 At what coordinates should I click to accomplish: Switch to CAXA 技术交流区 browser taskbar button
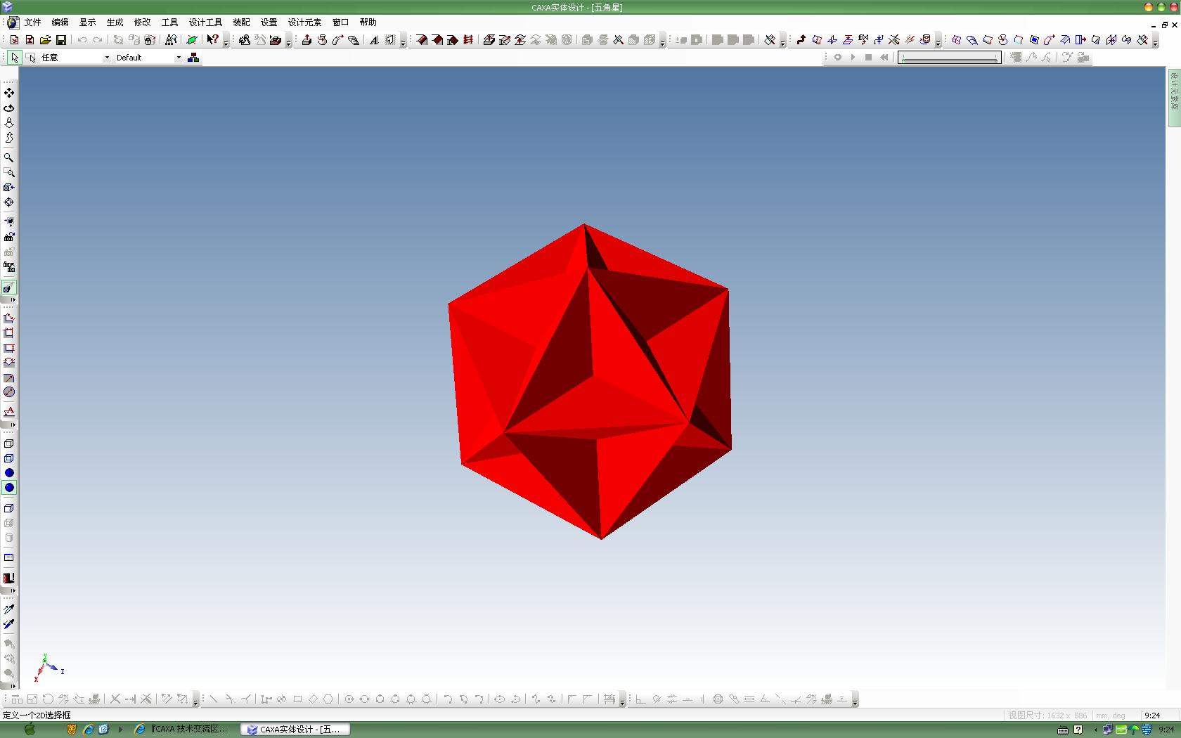pyautogui.click(x=182, y=730)
